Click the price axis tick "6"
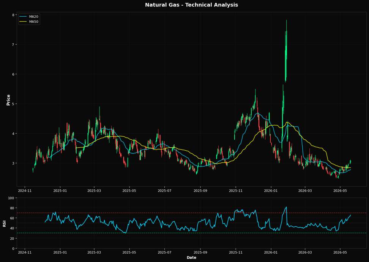 14,74
